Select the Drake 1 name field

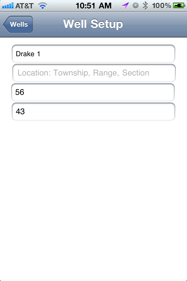point(93,54)
